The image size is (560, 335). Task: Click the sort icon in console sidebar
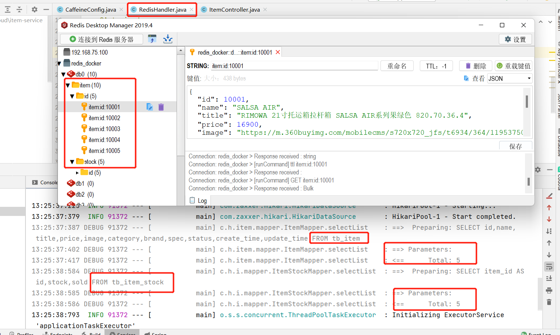click(x=549, y=231)
